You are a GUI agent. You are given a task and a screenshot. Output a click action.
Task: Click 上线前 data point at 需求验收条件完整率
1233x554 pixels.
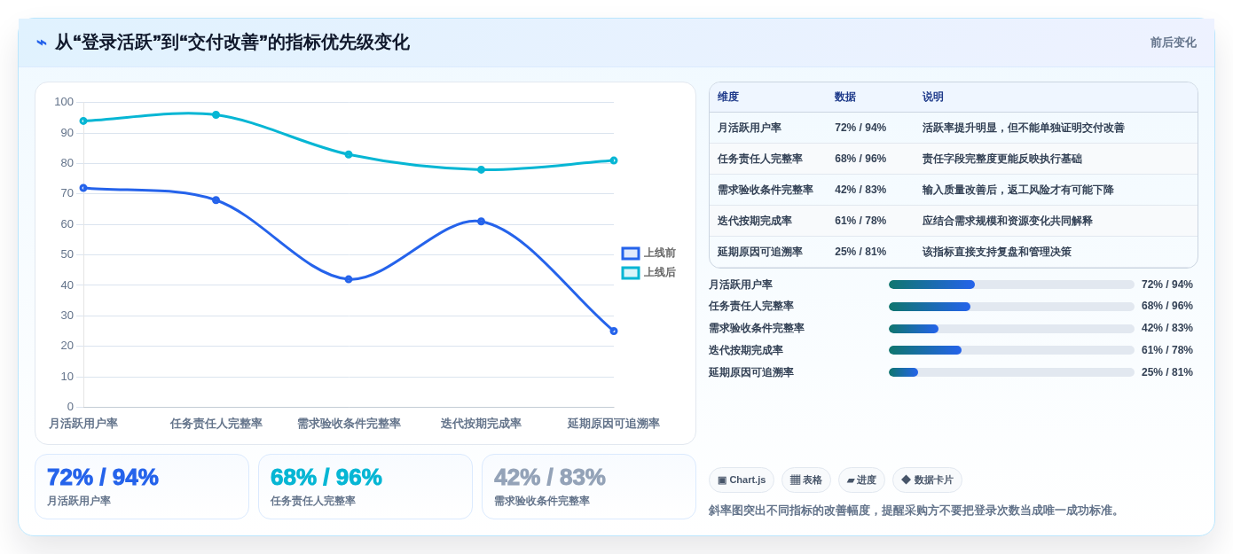[x=349, y=279]
